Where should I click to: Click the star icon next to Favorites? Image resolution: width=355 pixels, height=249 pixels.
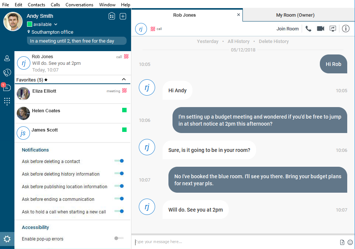click(x=46, y=80)
